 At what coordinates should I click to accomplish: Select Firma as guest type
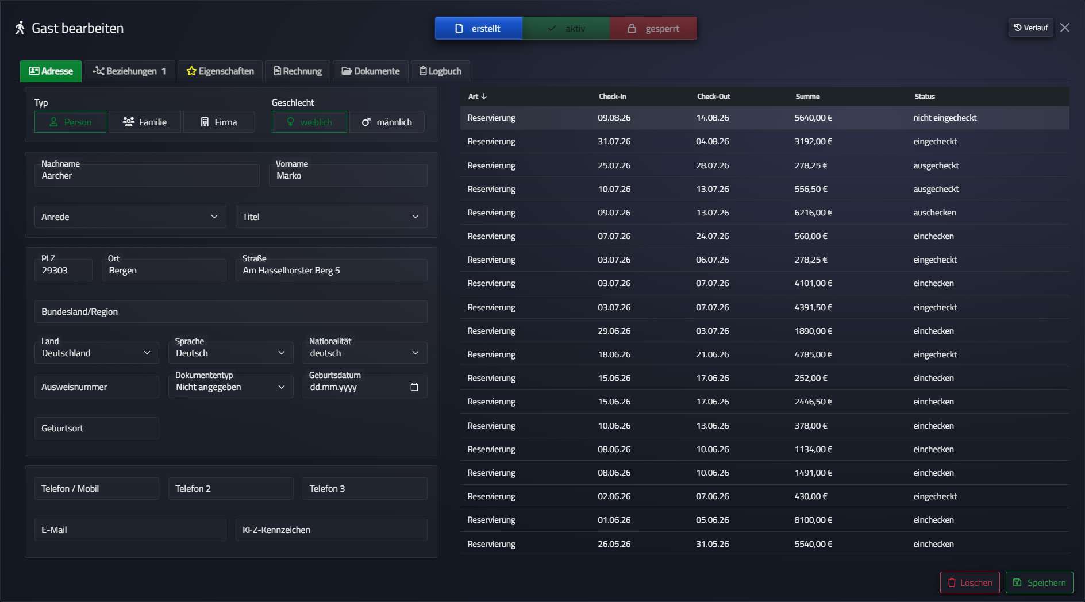[219, 122]
